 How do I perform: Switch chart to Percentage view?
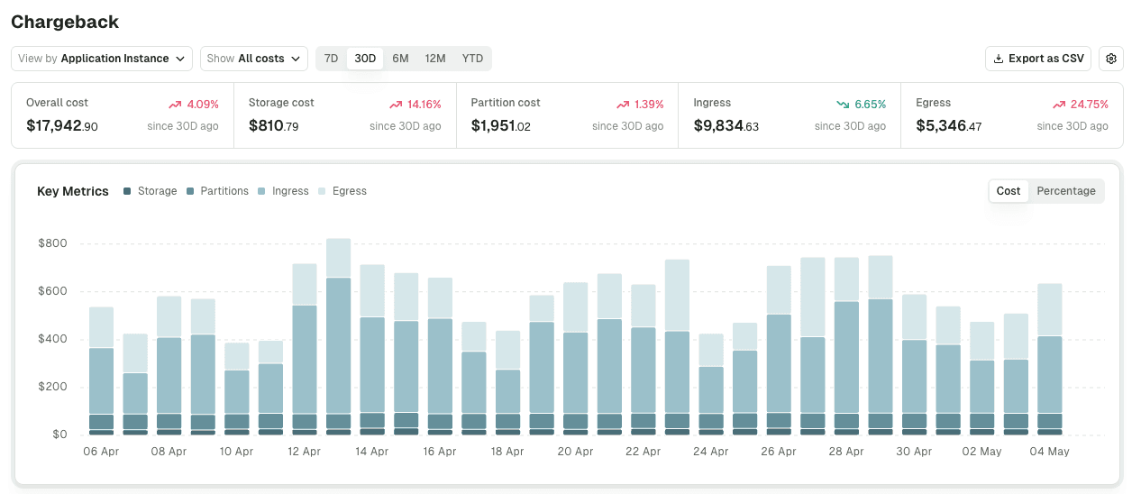point(1066,191)
